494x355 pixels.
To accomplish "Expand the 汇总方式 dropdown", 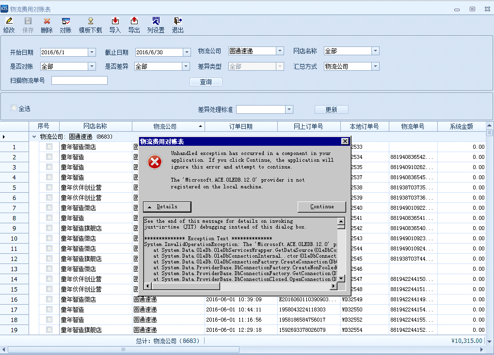I will click(375, 66).
